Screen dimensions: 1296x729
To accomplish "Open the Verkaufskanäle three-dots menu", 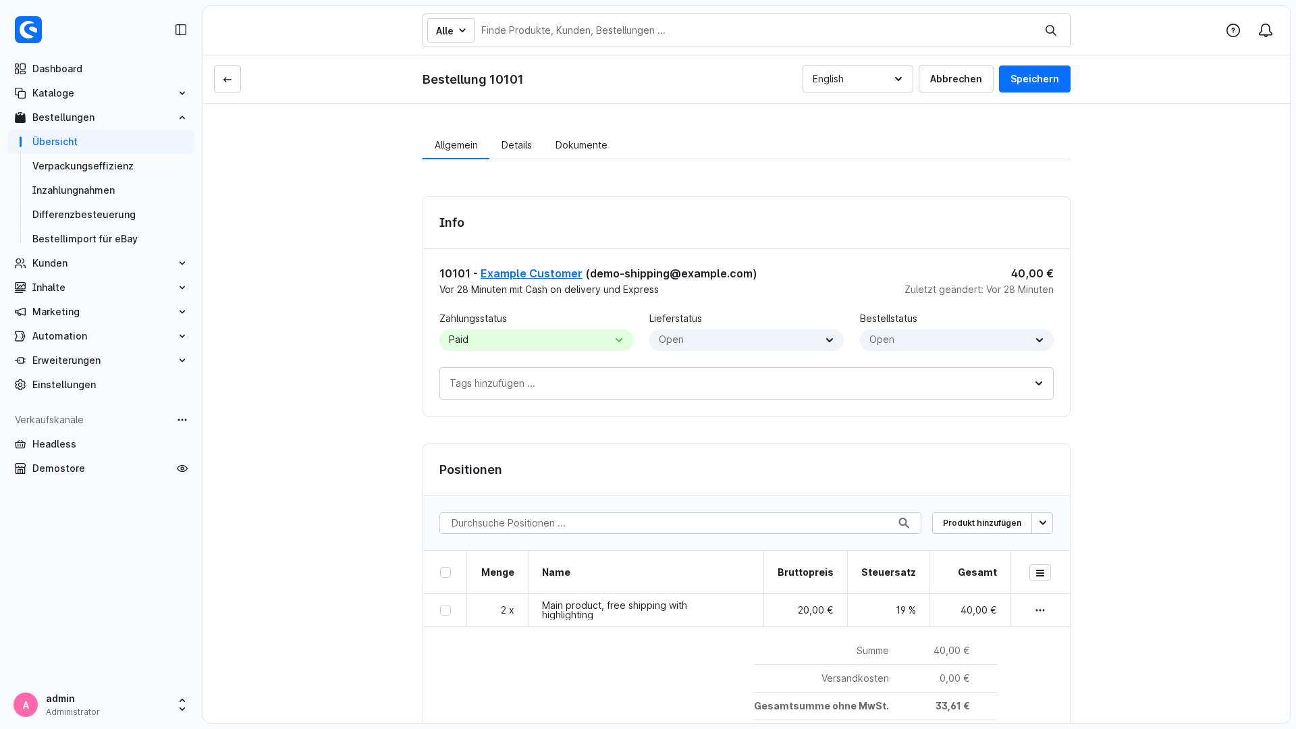I will (182, 420).
